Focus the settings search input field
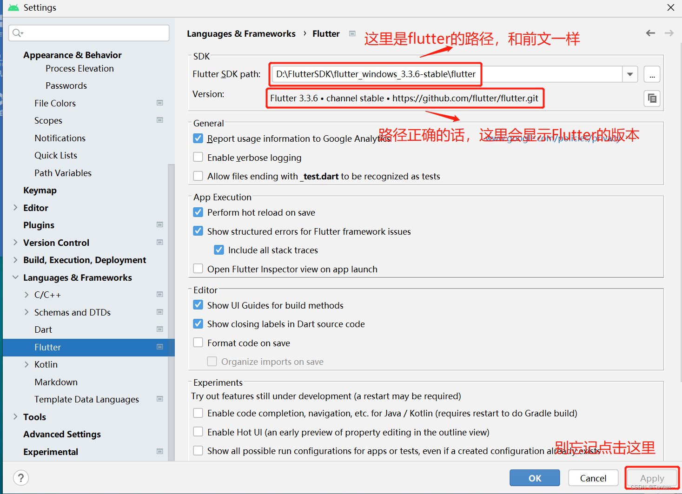 click(89, 33)
